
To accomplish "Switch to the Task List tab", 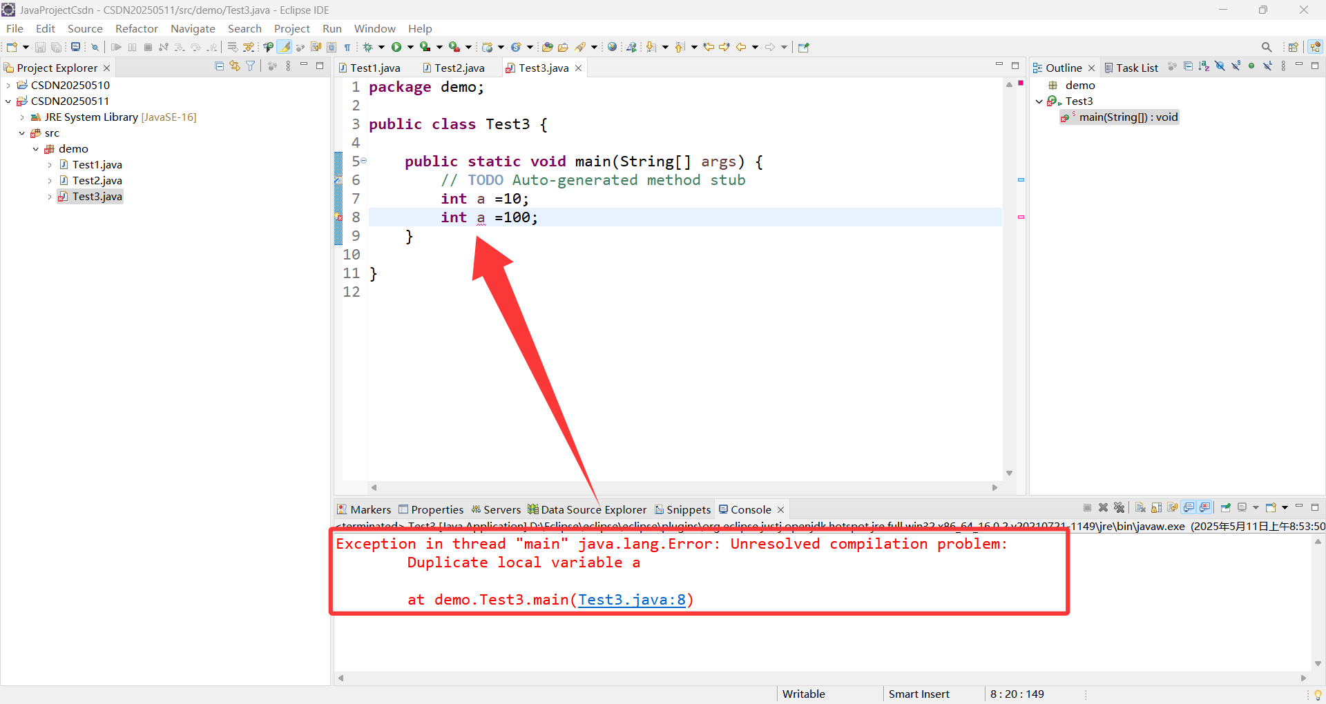I will (x=1131, y=68).
